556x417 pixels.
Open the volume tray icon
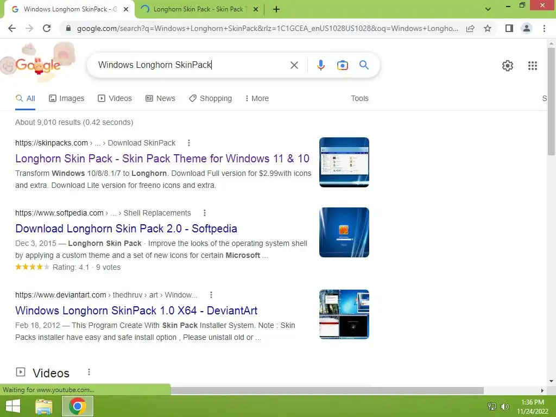pyautogui.click(x=504, y=406)
